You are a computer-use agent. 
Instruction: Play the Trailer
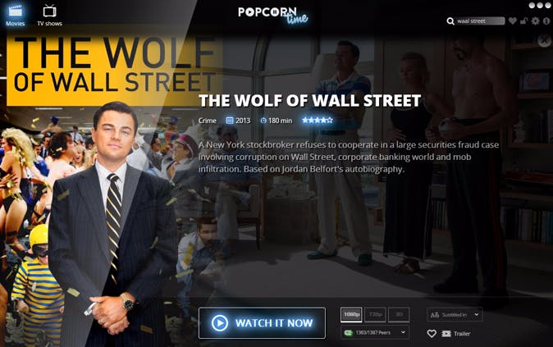pos(456,333)
